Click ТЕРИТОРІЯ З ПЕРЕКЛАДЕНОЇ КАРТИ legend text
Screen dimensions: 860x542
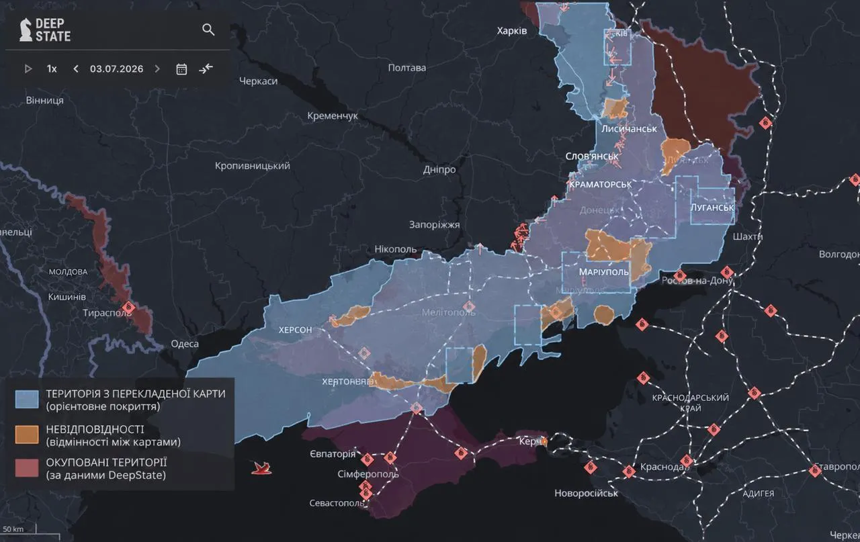pyautogui.click(x=136, y=394)
